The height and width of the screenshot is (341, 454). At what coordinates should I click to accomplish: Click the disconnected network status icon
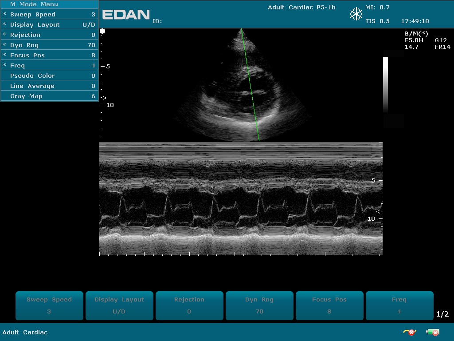[x=408, y=332]
